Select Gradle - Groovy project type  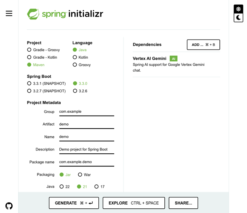point(29,50)
